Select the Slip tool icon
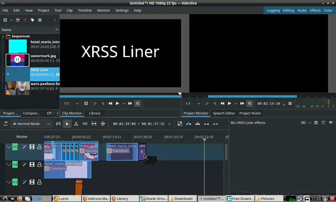 coord(94,124)
